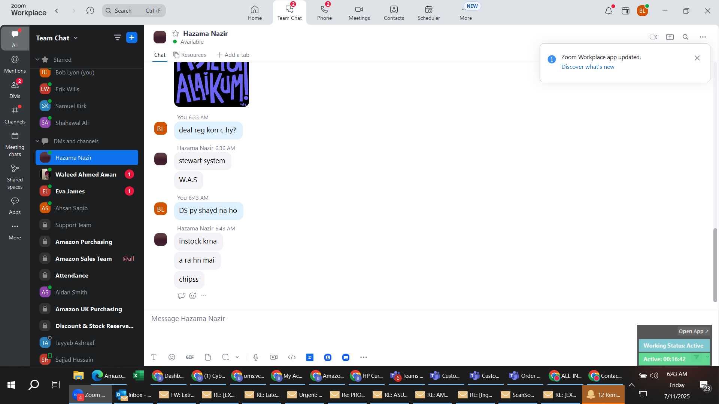Open Excel from the taskbar

(x=139, y=376)
